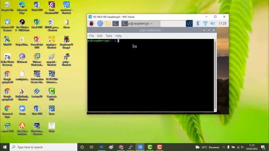The image size is (269, 151).
Task: Select the Excel desktop shortcut
Action: point(37,24)
